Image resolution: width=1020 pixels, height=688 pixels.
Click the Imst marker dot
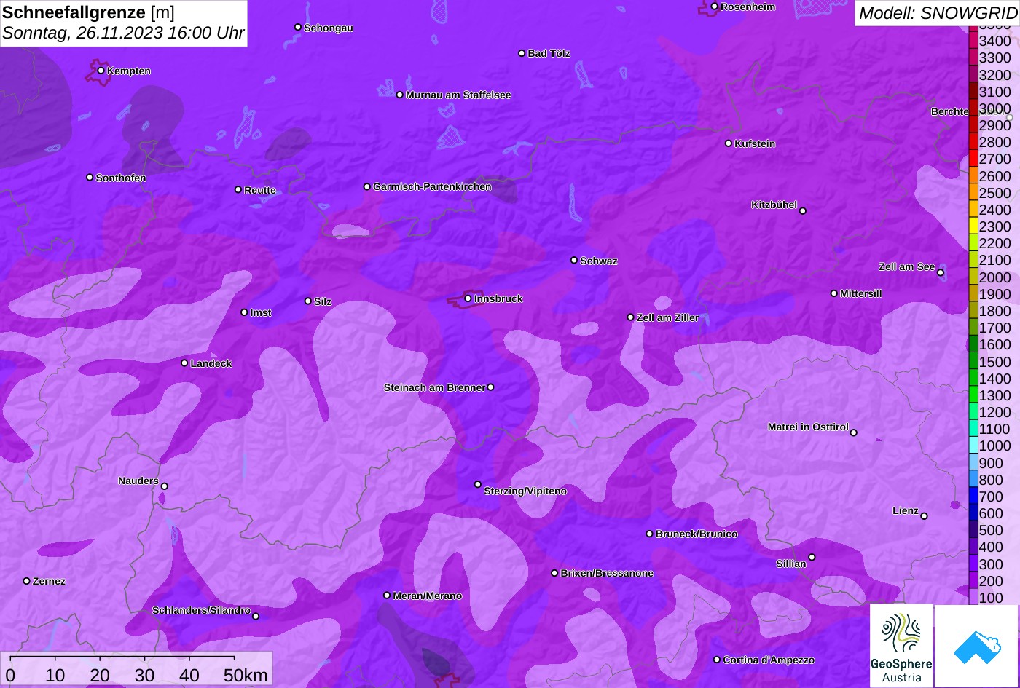tap(244, 312)
